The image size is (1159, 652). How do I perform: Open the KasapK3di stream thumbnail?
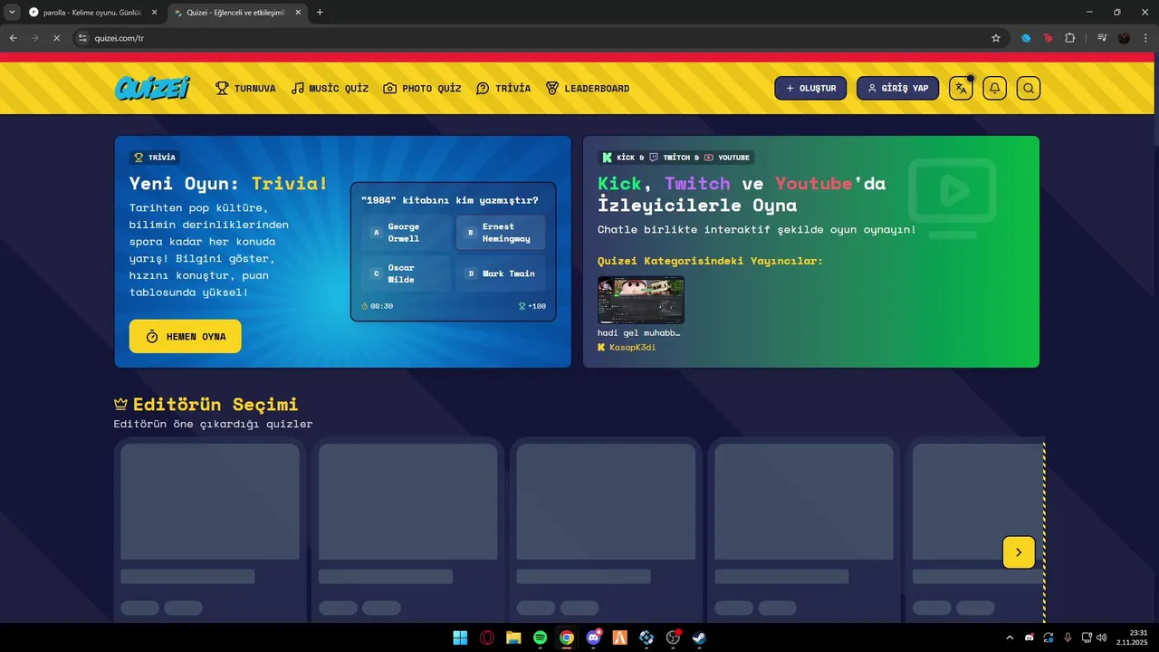point(640,300)
